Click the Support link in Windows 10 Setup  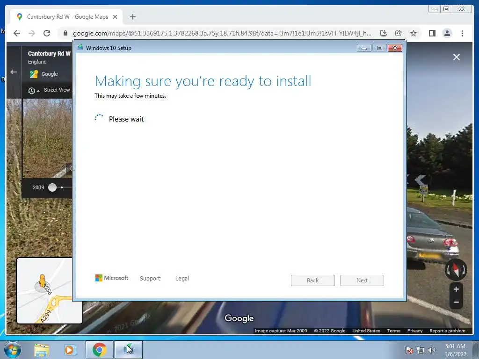[x=150, y=279]
